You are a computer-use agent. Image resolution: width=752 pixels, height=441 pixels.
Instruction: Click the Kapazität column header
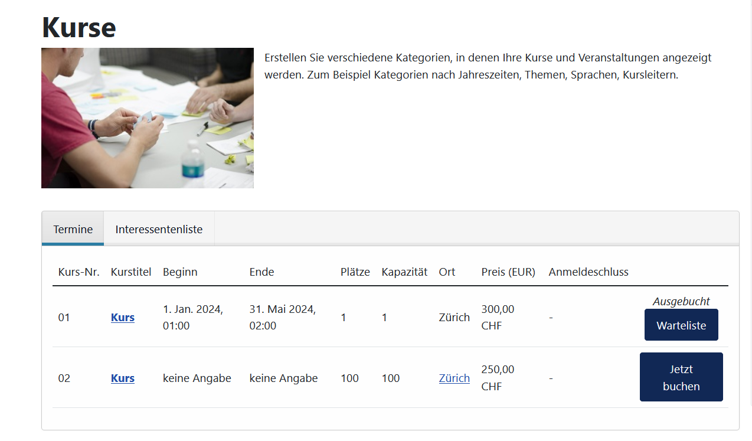click(x=404, y=272)
